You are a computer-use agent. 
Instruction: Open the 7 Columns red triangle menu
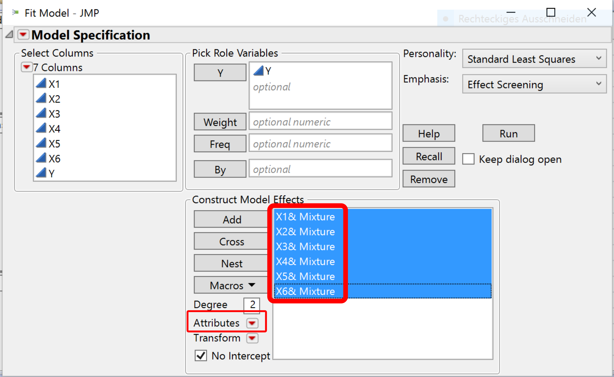[27, 67]
